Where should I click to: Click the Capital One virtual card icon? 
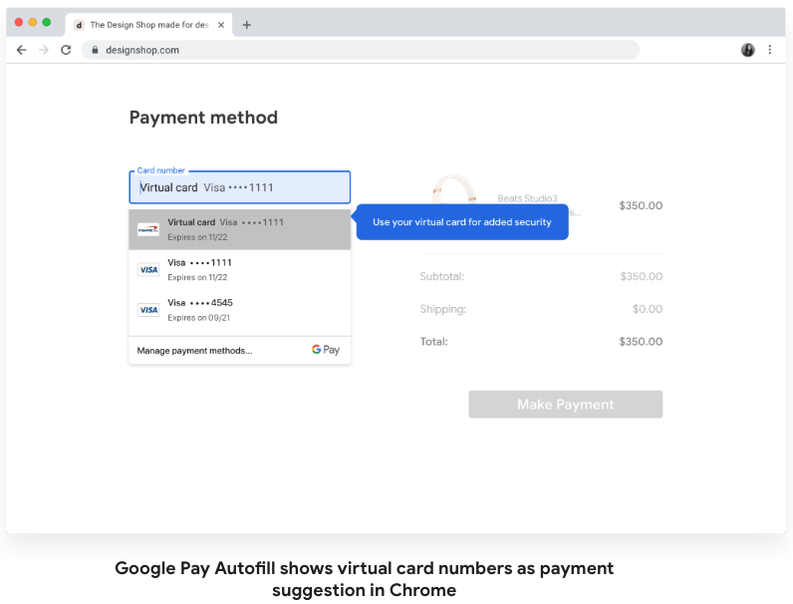(148, 229)
